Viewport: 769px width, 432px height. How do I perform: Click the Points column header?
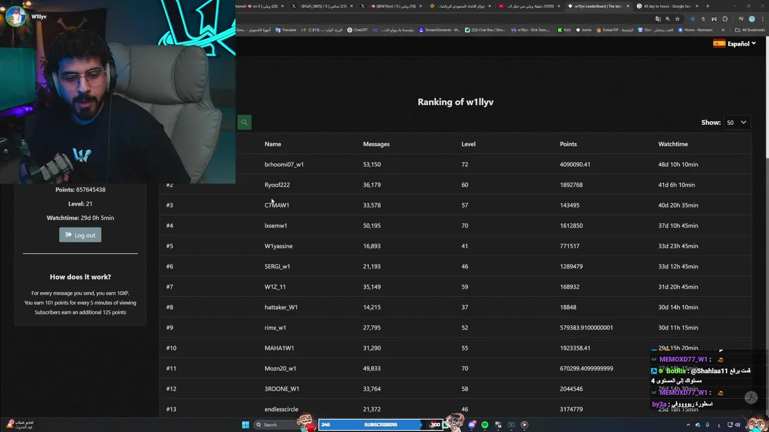point(568,144)
